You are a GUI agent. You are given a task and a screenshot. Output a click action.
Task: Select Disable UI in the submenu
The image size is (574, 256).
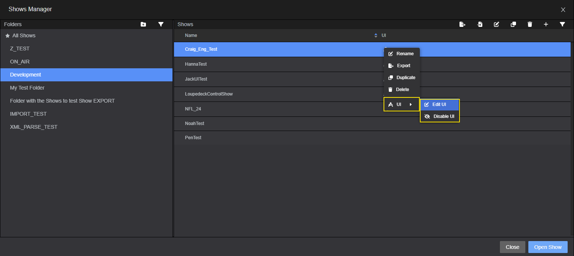coord(440,116)
